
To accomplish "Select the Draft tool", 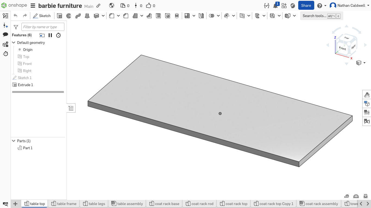I will 135,16.
